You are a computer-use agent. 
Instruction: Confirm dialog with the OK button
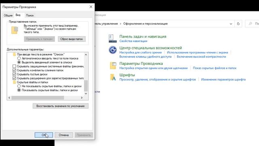(44, 135)
